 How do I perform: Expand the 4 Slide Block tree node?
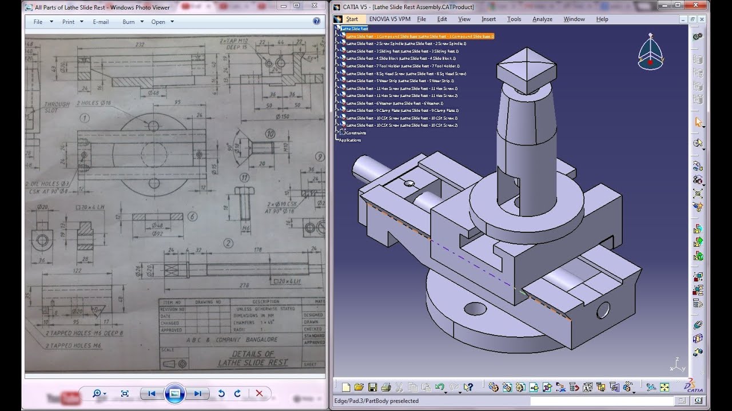pyautogui.click(x=338, y=58)
